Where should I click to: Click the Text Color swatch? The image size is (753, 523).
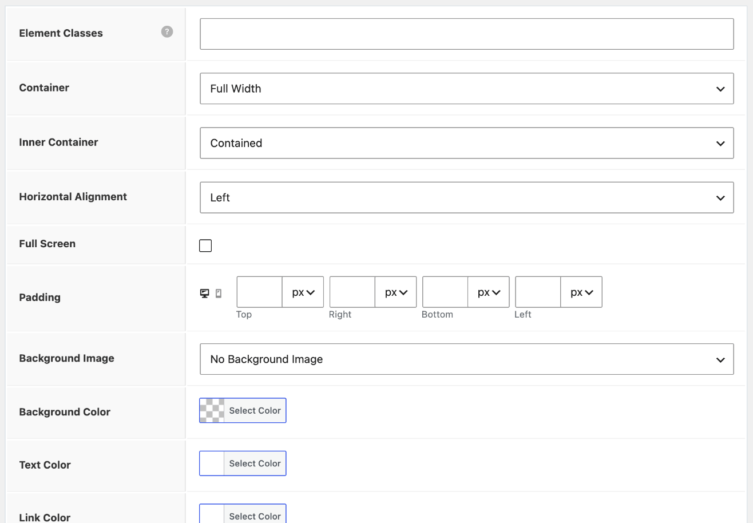click(212, 463)
